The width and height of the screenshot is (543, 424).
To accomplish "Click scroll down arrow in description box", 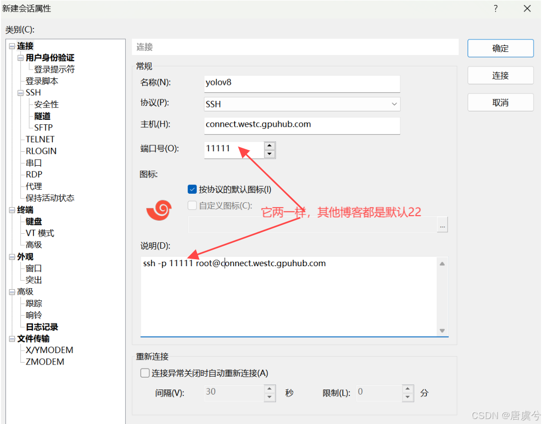I will (442, 331).
